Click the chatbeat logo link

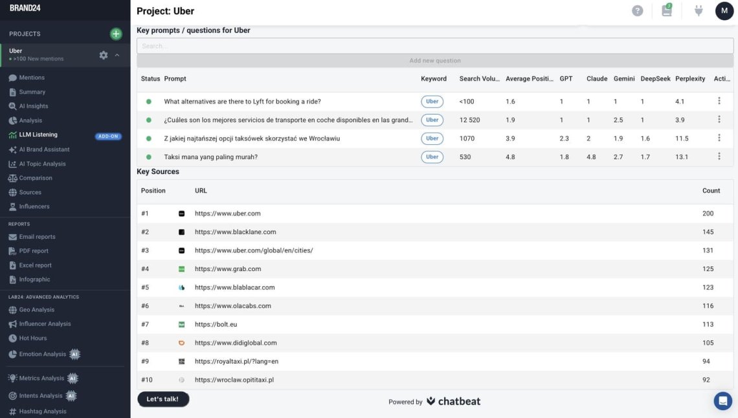click(453, 402)
